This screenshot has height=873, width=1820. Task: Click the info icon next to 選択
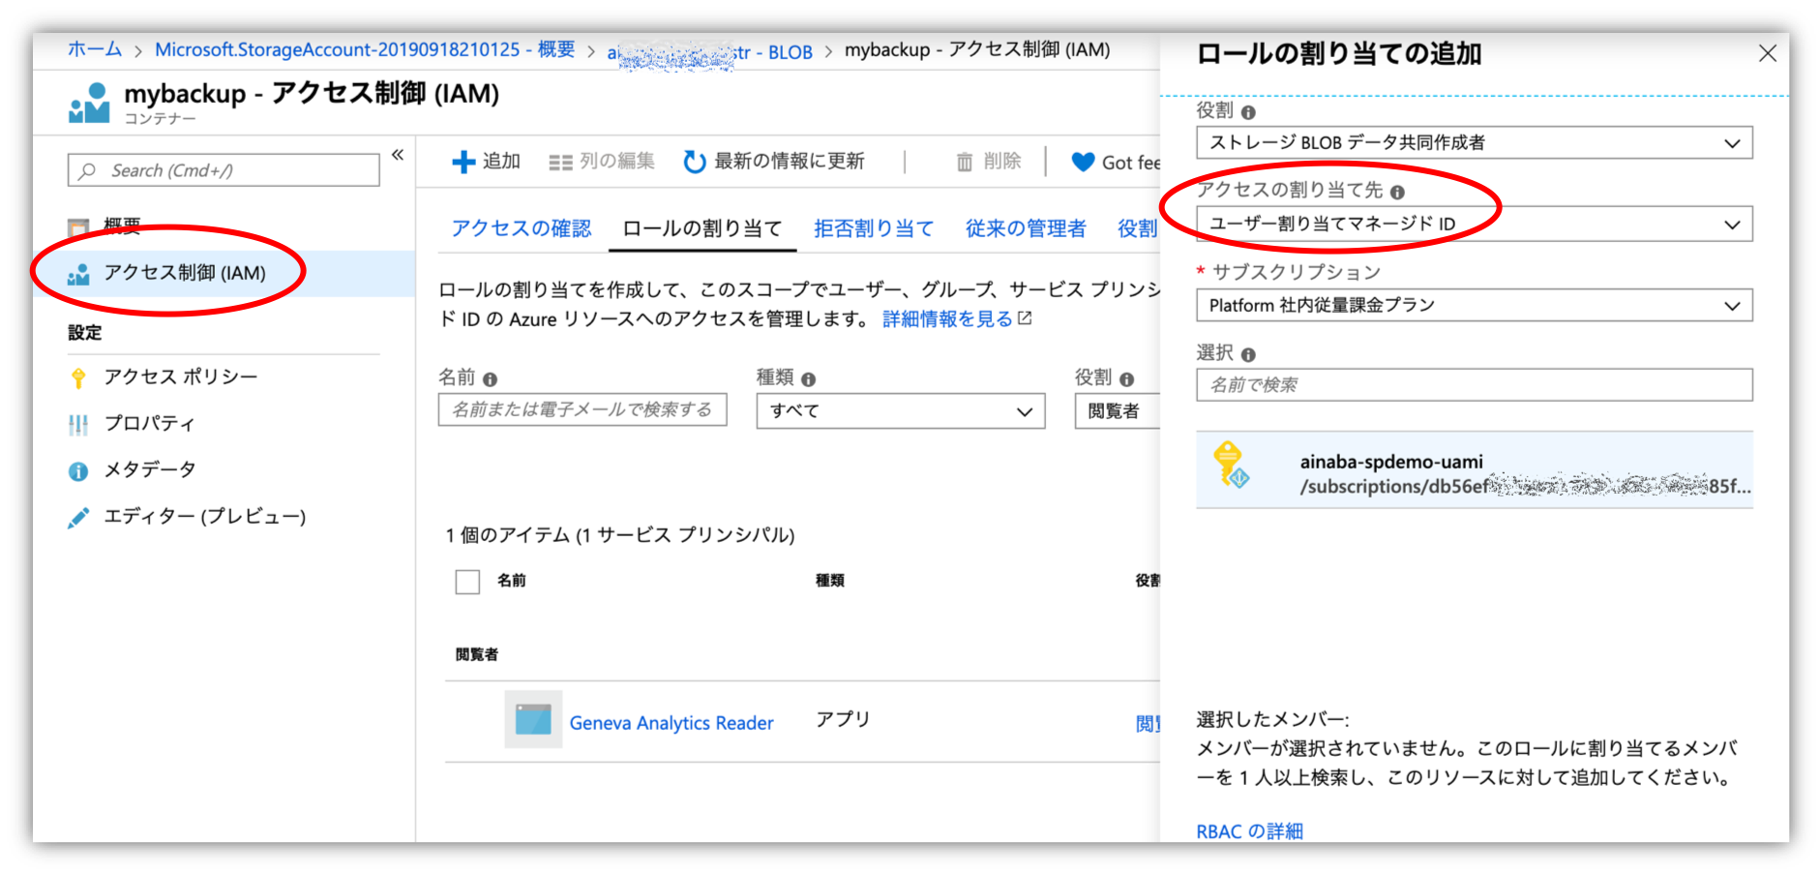pyautogui.click(x=1248, y=355)
